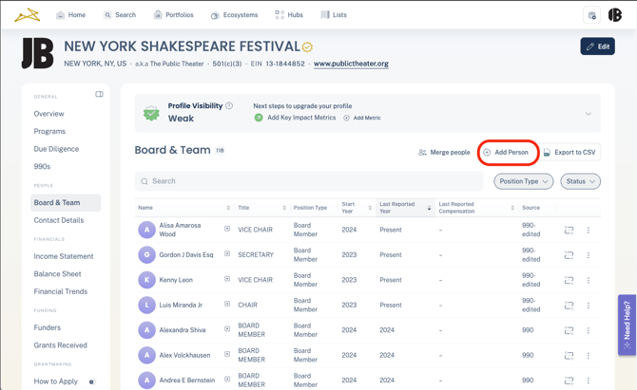This screenshot has width=637, height=390.
Task: Click the expand icon beside Luis Miranda Jr
Action: 227,305
